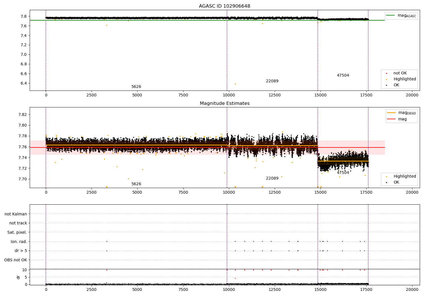Click the '7.76' y tick in middle plot
The width and height of the screenshot is (424, 296).
tap(23, 147)
